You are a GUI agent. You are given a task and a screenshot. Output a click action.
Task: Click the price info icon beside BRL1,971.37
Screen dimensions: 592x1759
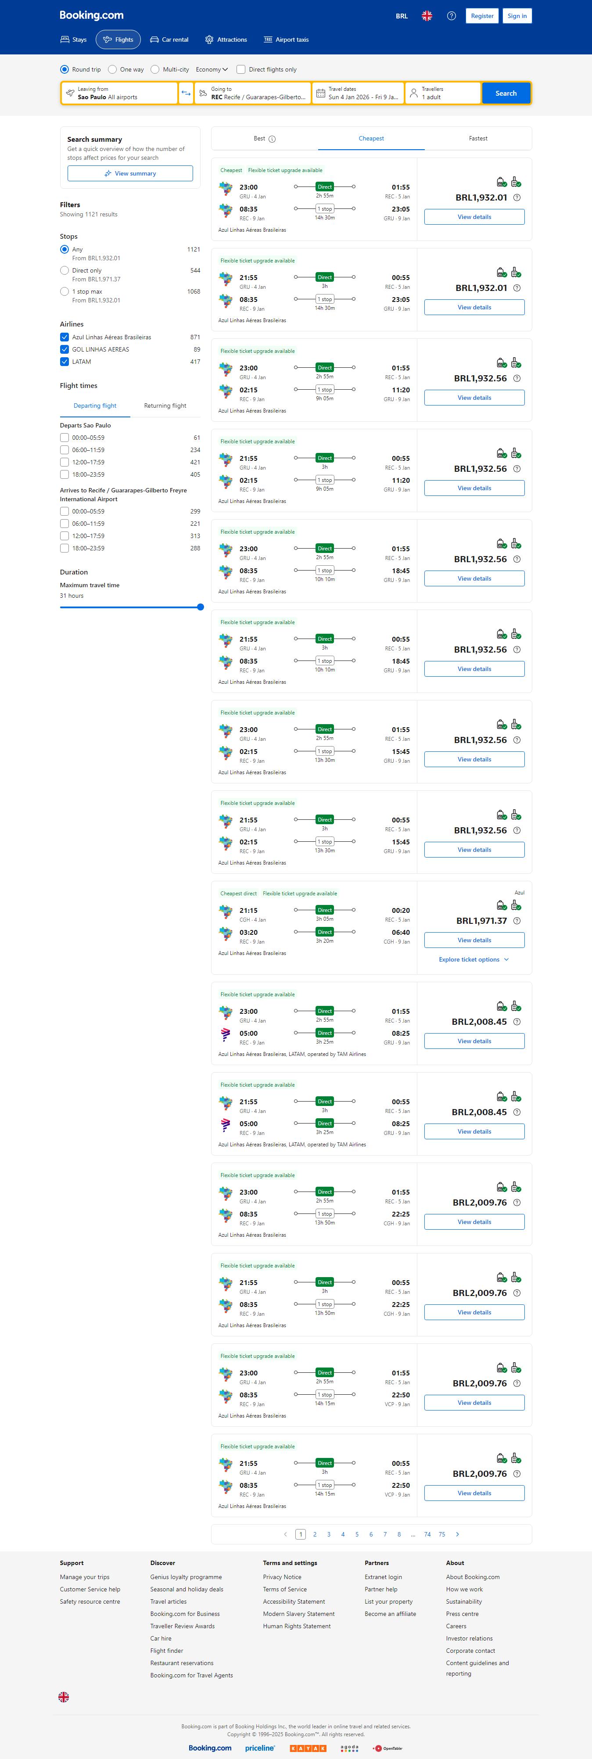tap(517, 921)
